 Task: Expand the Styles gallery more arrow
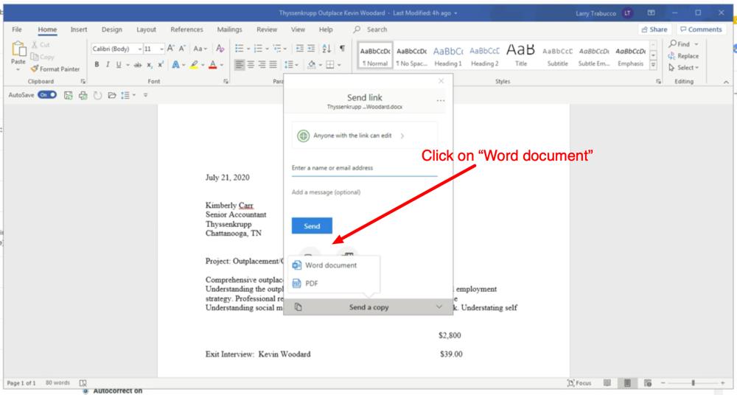653,66
